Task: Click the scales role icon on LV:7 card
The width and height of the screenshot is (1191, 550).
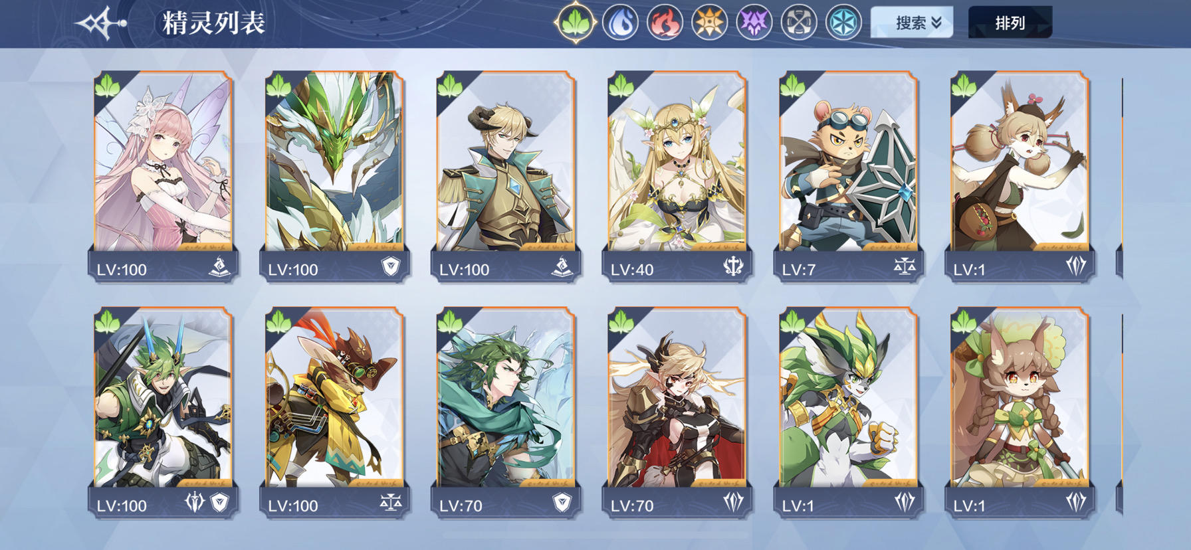Action: click(905, 267)
